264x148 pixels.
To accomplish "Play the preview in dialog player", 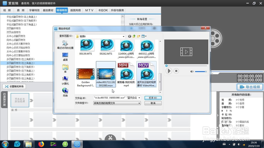I will pyautogui.click(x=169, y=71).
